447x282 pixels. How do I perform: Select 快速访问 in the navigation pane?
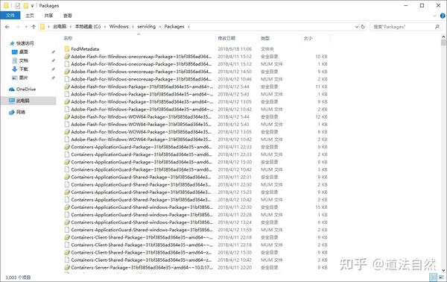[25, 43]
